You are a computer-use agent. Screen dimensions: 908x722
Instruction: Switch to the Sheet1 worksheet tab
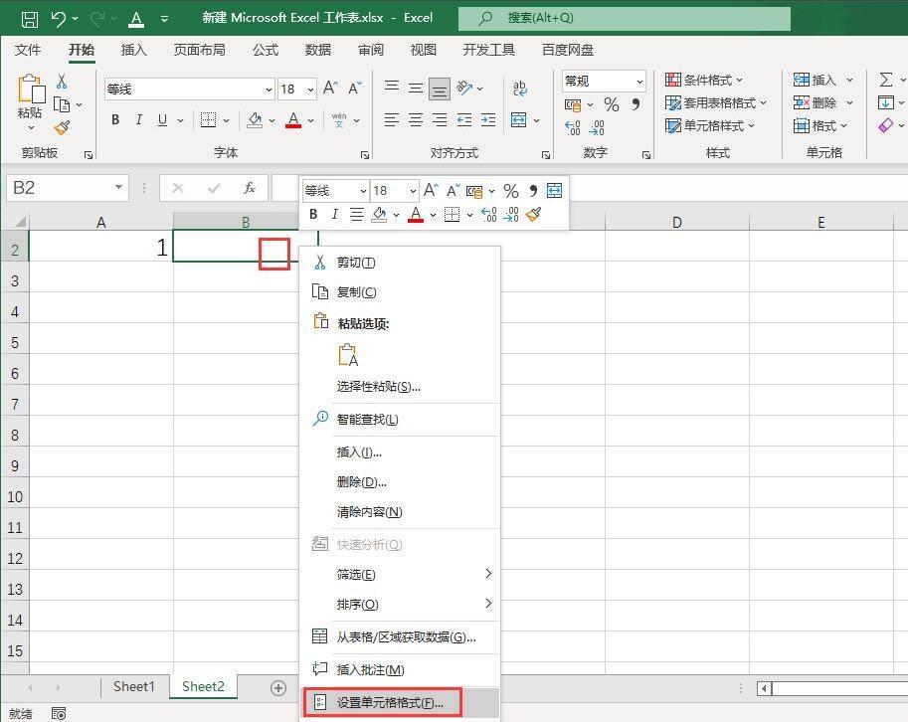click(134, 686)
